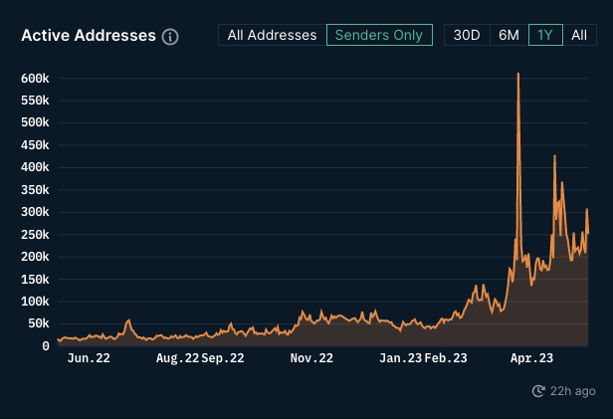
Task: Click the 0 y-axis label
Action: tap(46, 346)
